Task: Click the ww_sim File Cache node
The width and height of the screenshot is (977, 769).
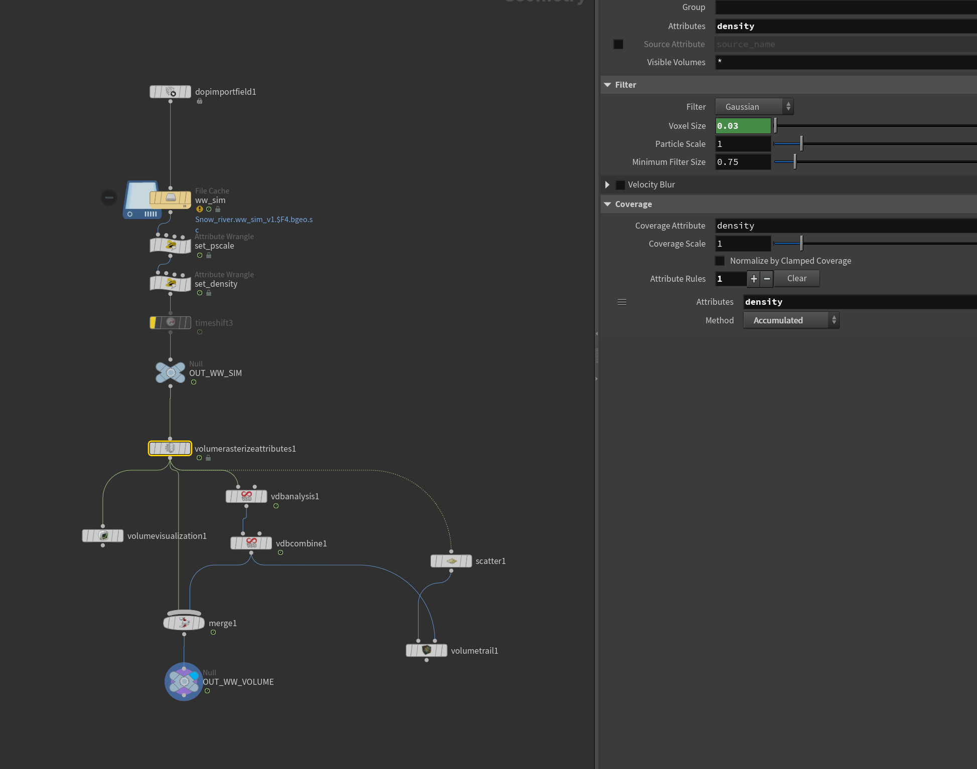Action: [x=170, y=199]
